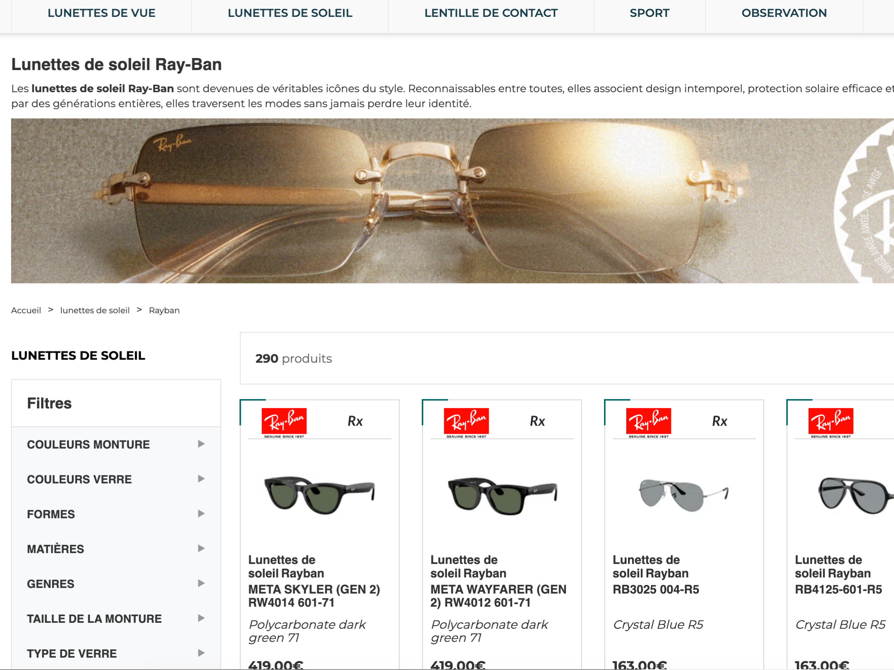Expand the Formes filter
The width and height of the screenshot is (894, 670).
pyautogui.click(x=116, y=514)
